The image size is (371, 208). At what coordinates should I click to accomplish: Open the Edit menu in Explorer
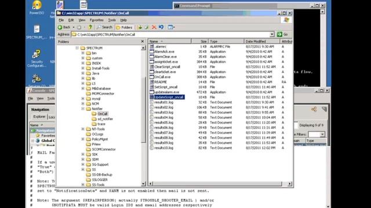coord(71,20)
